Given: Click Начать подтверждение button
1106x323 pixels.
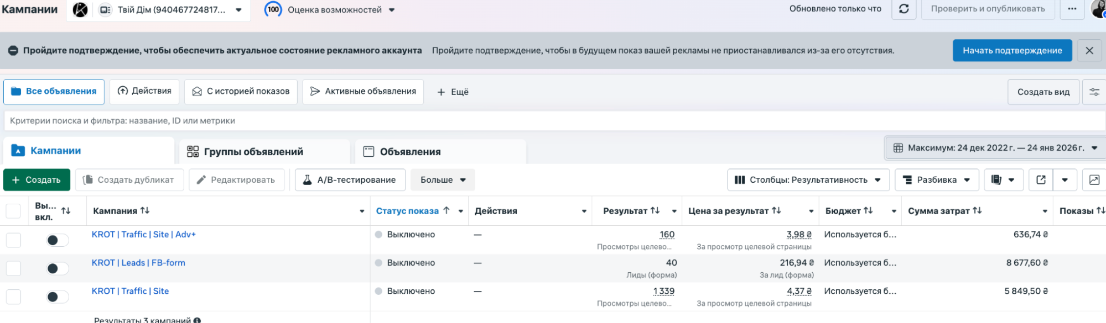Looking at the screenshot, I should tap(1011, 51).
